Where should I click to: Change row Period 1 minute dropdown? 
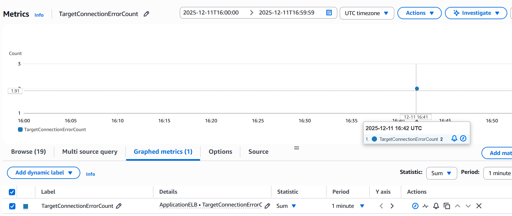pyautogui.click(x=348, y=206)
